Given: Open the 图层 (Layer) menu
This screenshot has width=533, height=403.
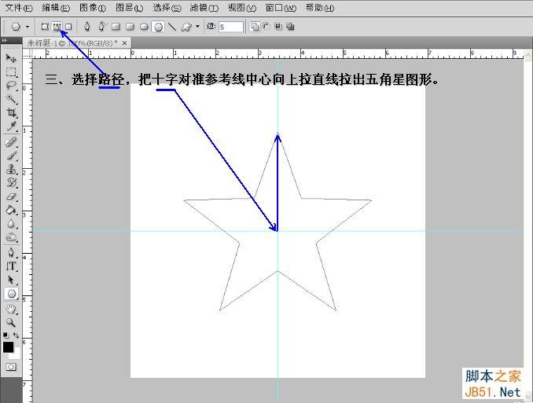Looking at the screenshot, I should click(129, 8).
